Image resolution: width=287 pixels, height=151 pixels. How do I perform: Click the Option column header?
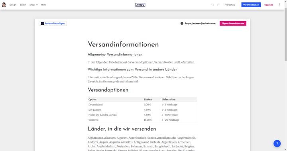coord(92,99)
